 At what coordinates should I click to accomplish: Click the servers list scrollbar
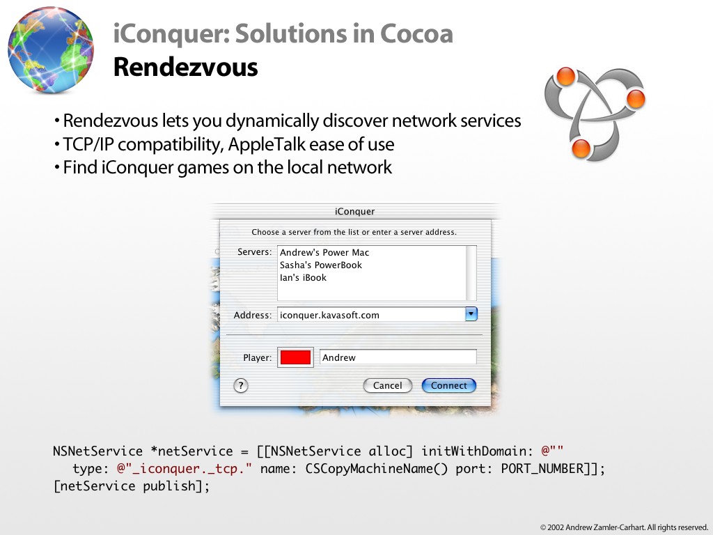tap(471, 272)
